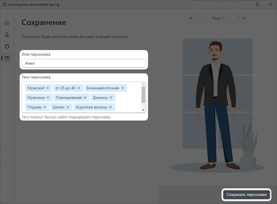Screen dimensions: 277x204
Task: Remove the "от 25 до 40" age tag
Action: pos(78,88)
